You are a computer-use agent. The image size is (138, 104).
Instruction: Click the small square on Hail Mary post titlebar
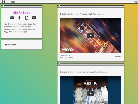(x=59, y=6)
